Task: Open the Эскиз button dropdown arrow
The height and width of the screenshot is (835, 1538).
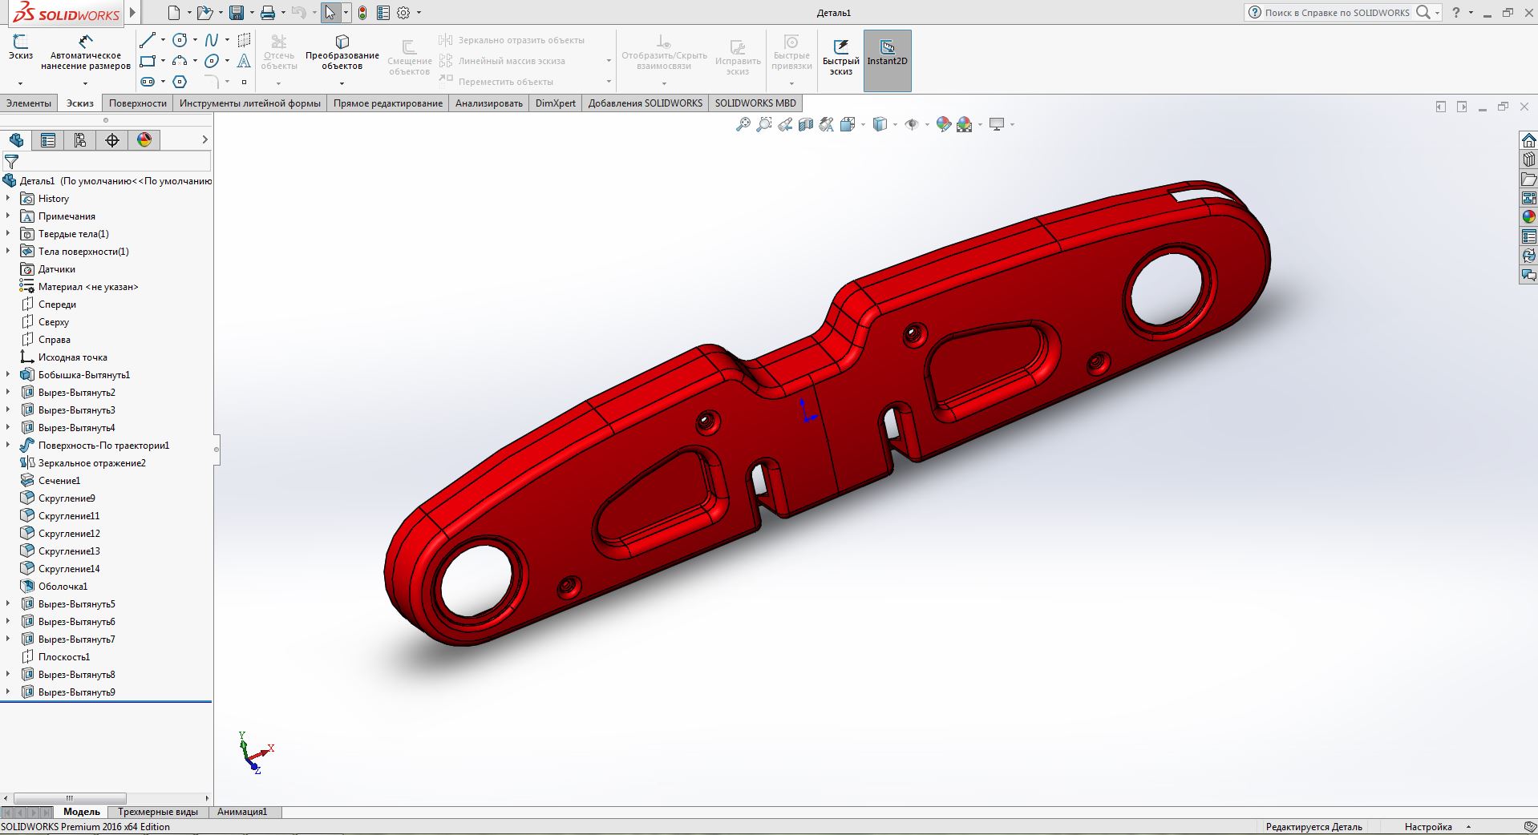Action: click(20, 83)
